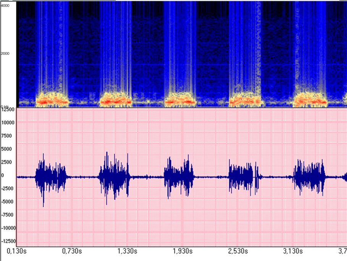Image resolution: width=347 pixels, height=261 pixels.
Task: Click the 3,130s time label
Action: [x=293, y=251]
